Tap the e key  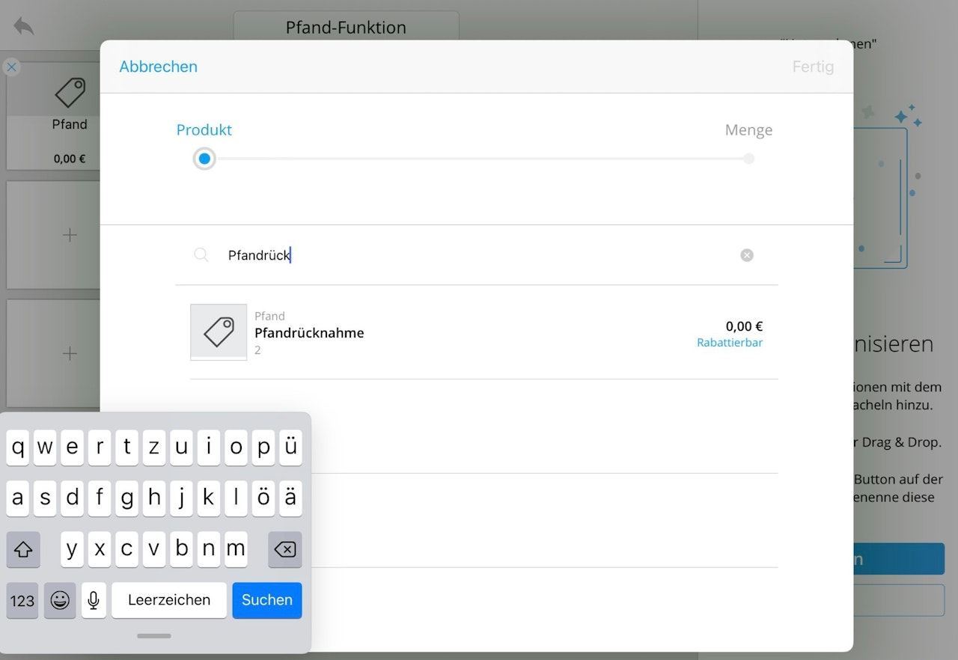tap(72, 447)
